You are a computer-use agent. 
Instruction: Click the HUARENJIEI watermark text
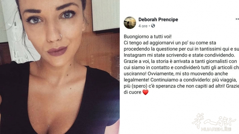pyautogui.click(x=216, y=129)
